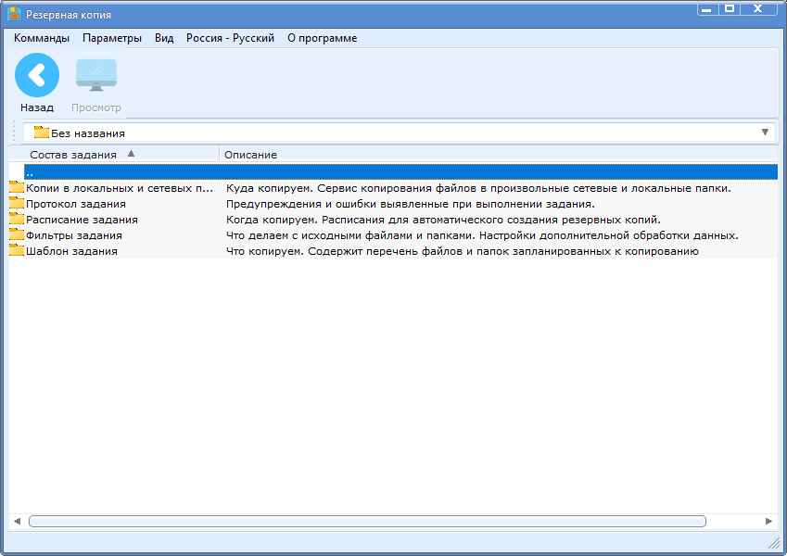
Task: Click folder icon beside Копии в локальных
Action: [x=17, y=188]
